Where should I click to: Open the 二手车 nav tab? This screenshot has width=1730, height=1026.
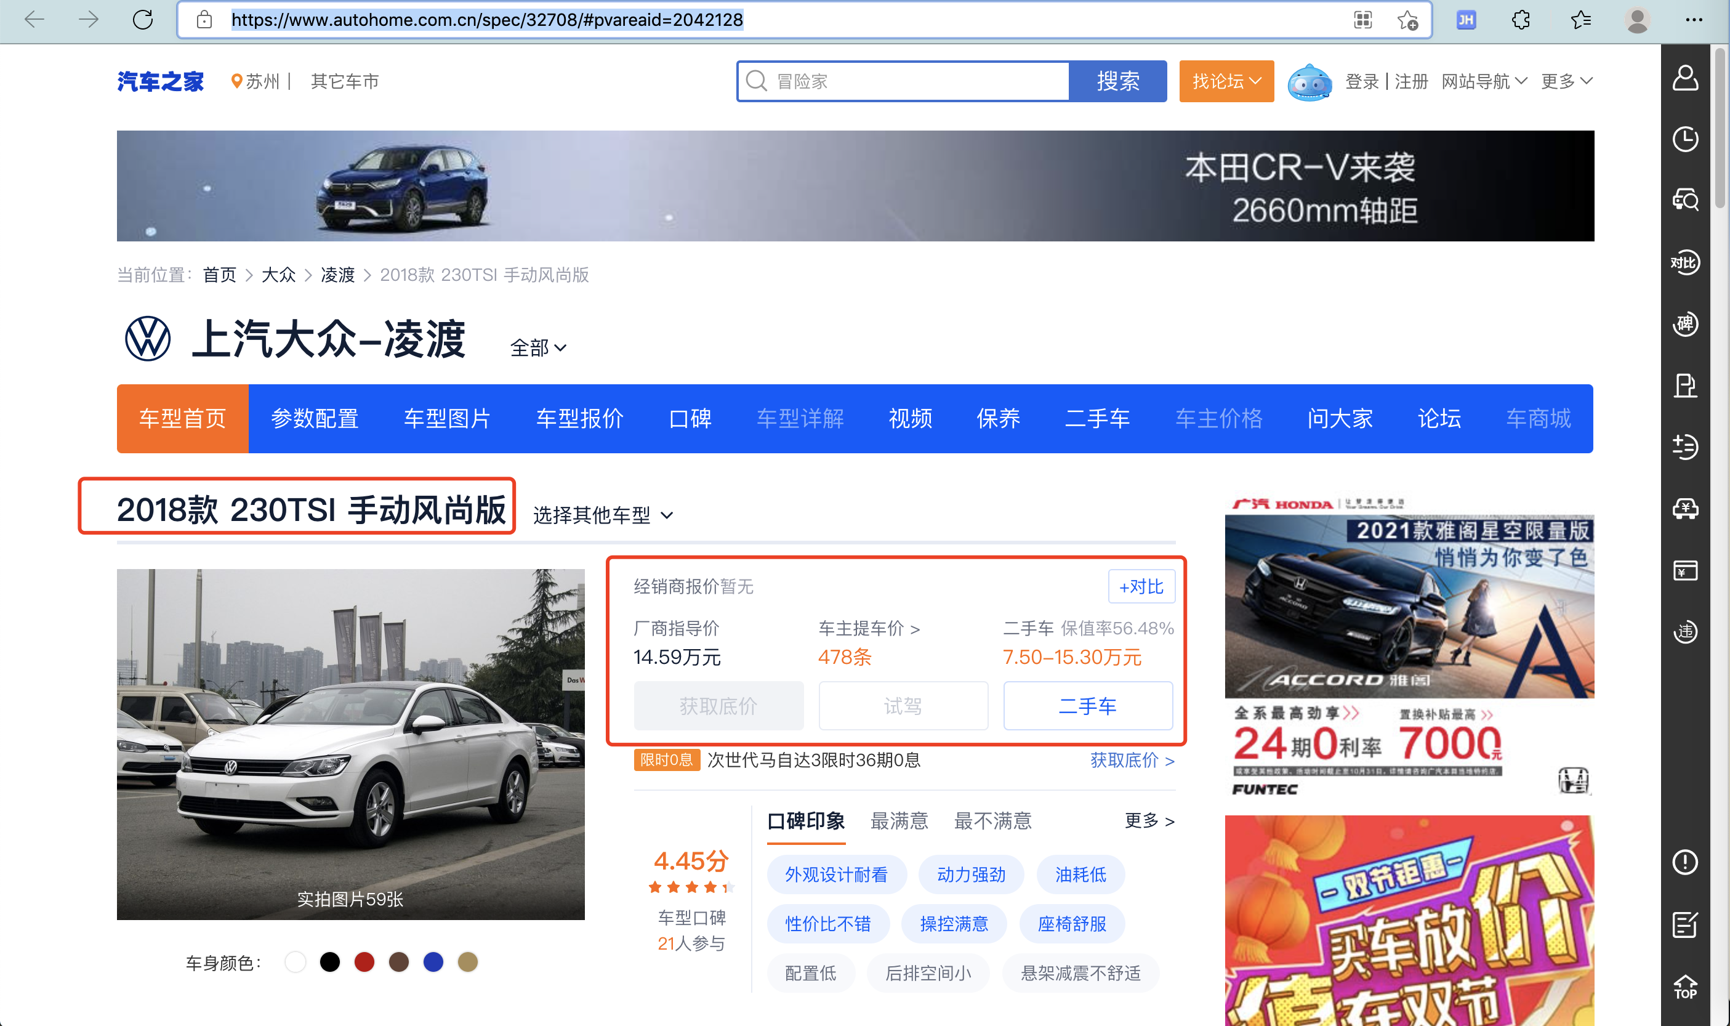click(1097, 418)
